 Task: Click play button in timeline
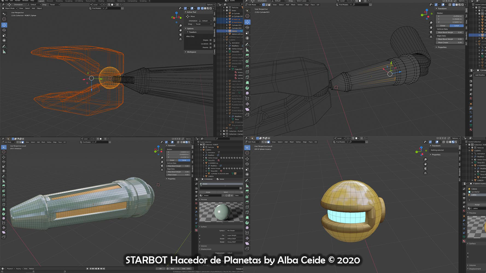pos(98,269)
